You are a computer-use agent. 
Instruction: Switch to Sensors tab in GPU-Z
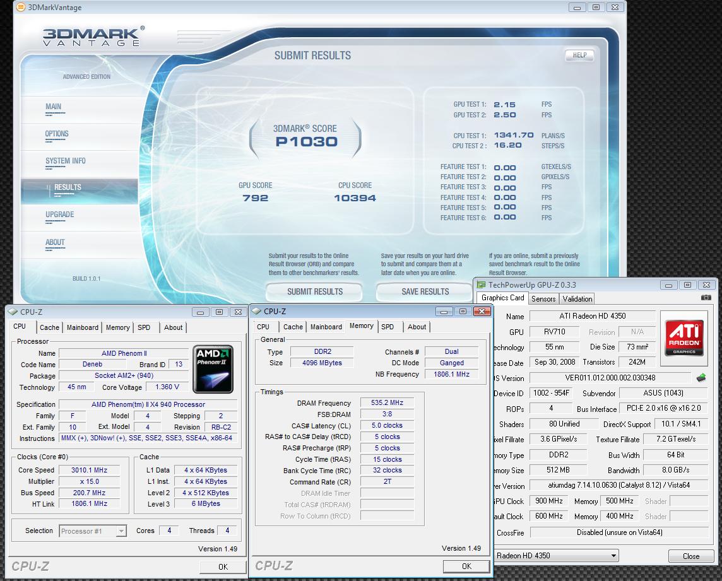[x=543, y=299]
